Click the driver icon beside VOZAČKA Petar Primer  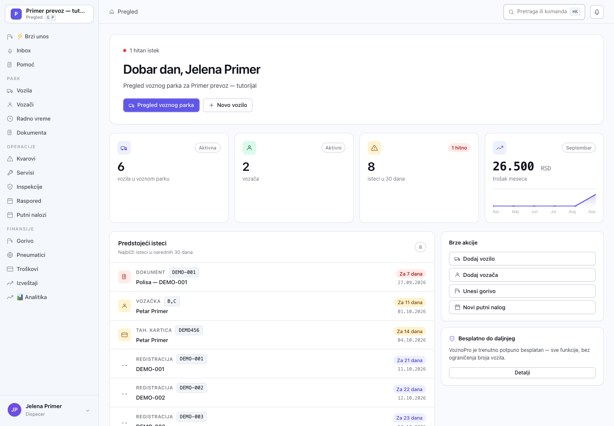click(x=125, y=306)
